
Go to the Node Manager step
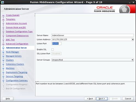[x=13, y=52]
